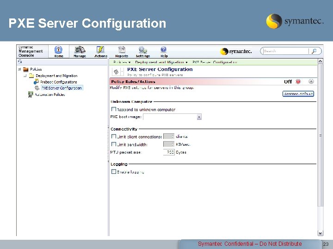Click the Symantec Management Console title
This screenshot has height=249, width=333.
point(31,51)
